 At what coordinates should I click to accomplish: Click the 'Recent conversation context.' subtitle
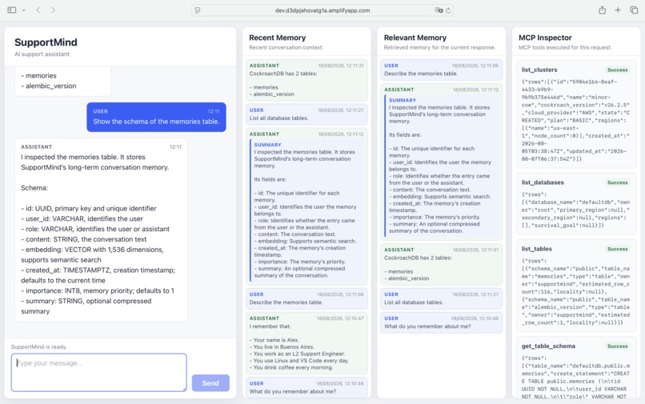[286, 48]
